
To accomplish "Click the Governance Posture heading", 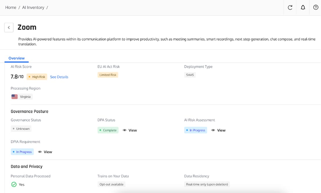I will 29,111.
